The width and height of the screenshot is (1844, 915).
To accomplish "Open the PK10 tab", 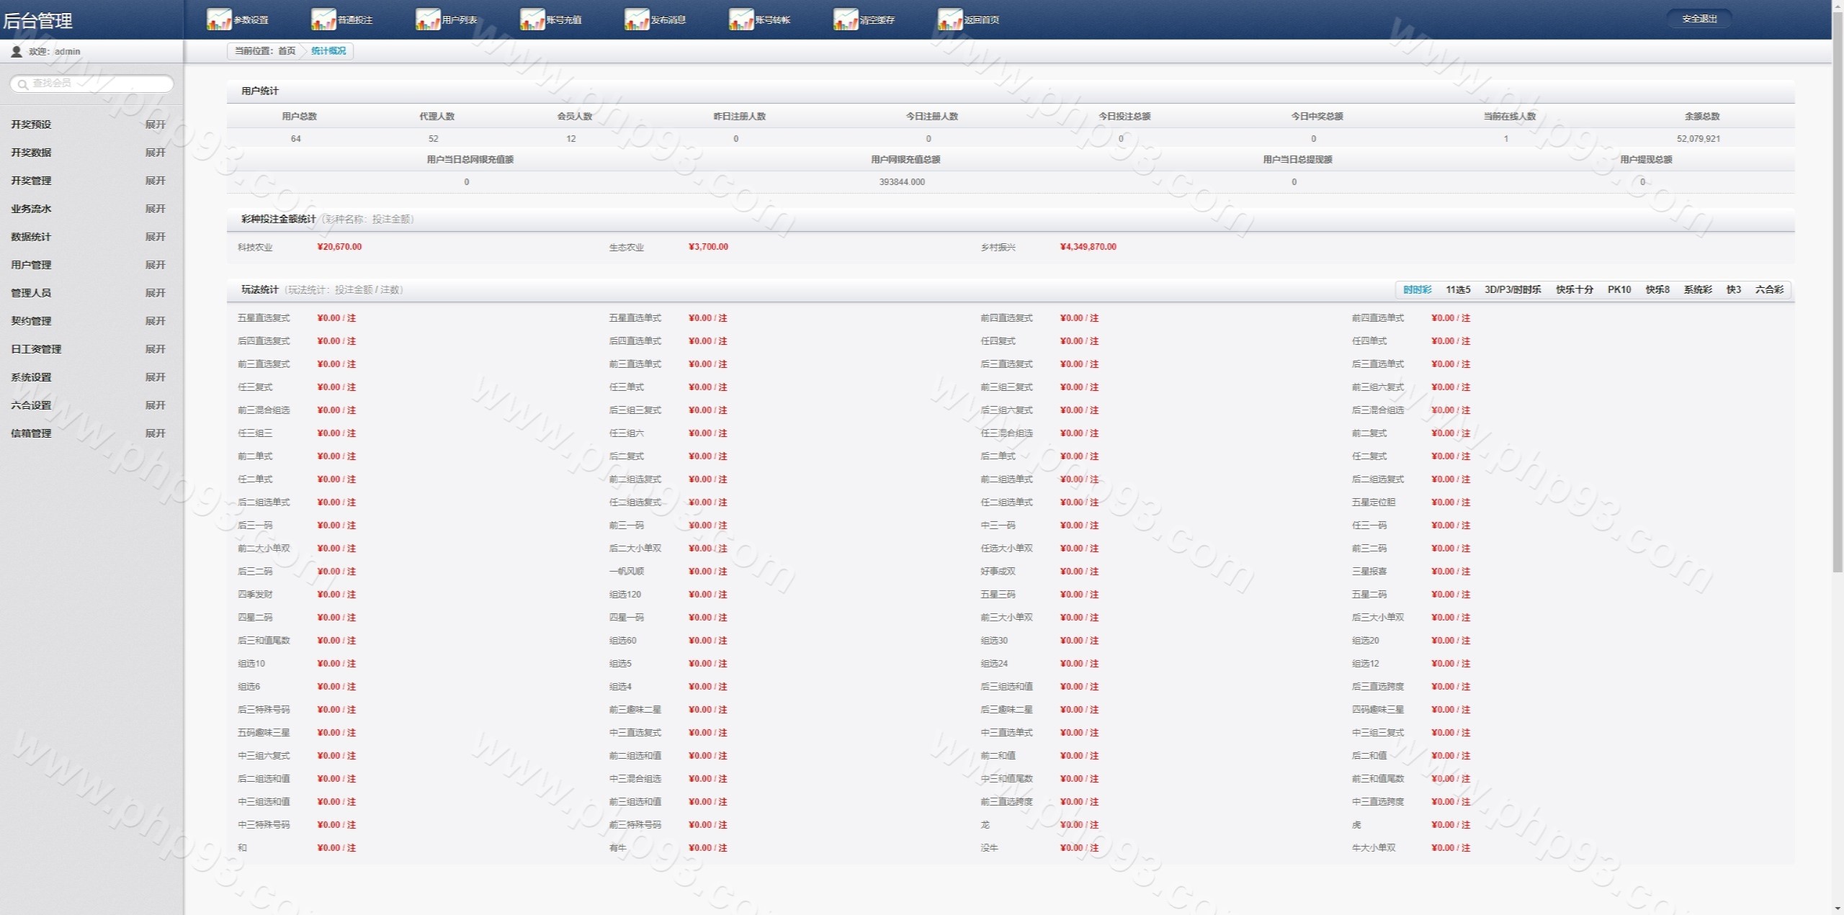I will click(x=1619, y=289).
